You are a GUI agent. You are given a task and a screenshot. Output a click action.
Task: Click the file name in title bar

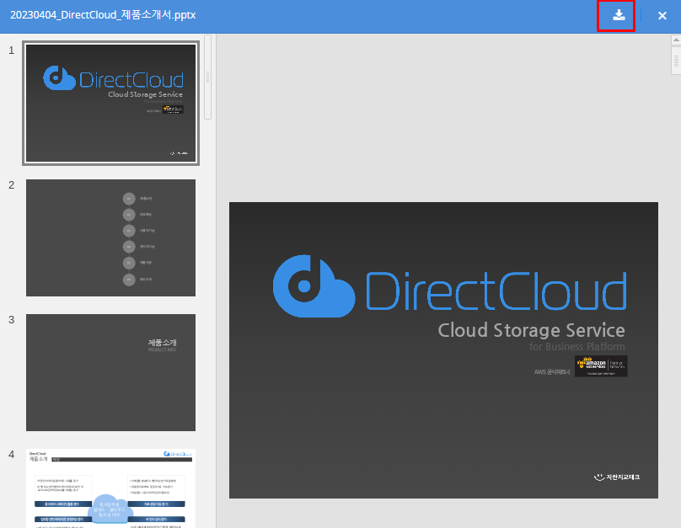coord(103,15)
